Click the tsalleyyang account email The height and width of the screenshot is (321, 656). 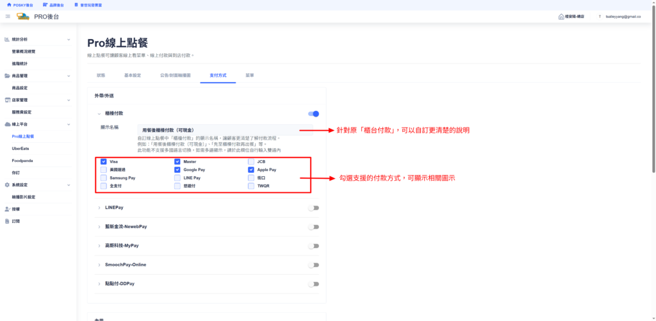pyautogui.click(x=623, y=17)
